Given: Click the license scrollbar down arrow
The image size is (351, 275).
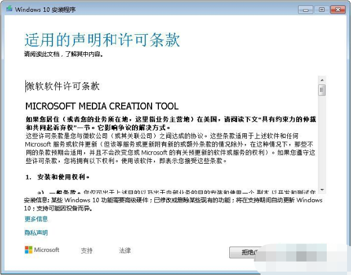Looking at the screenshot, I should (x=322, y=188).
